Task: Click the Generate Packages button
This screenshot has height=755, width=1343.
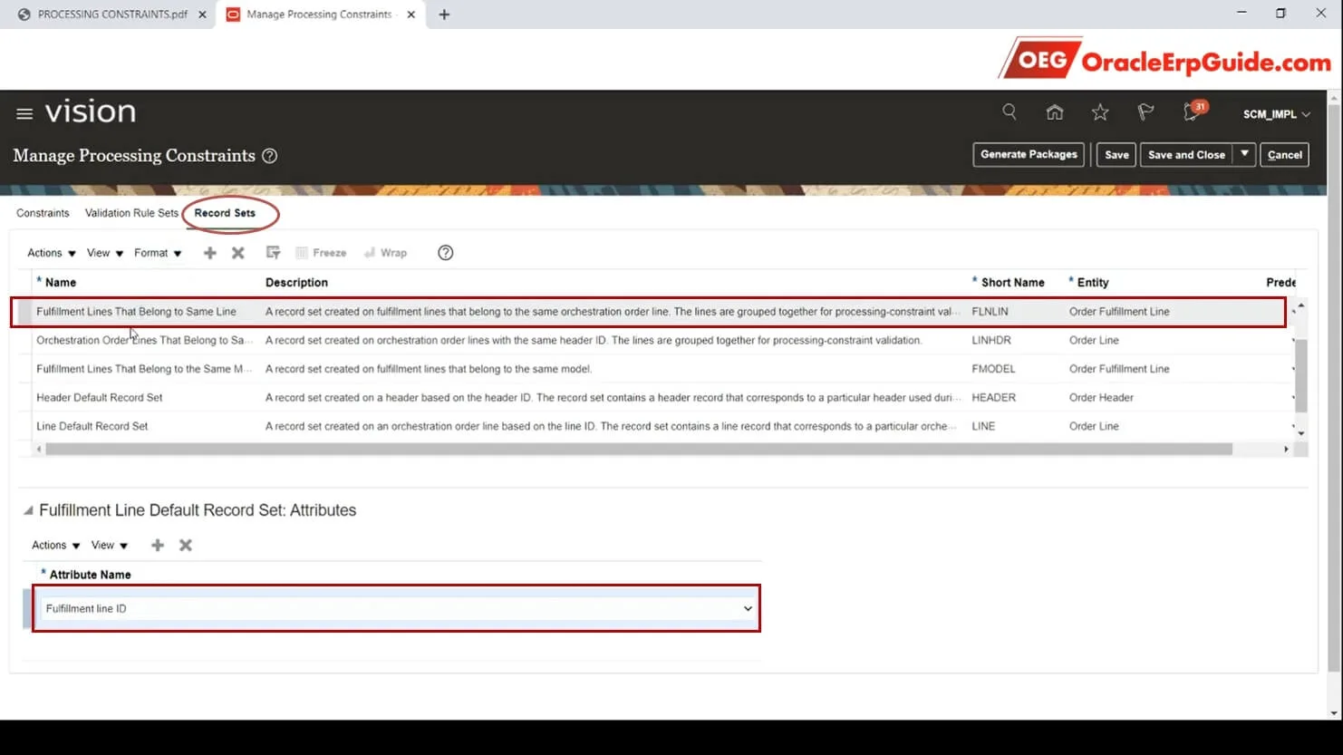Action: pyautogui.click(x=1029, y=154)
